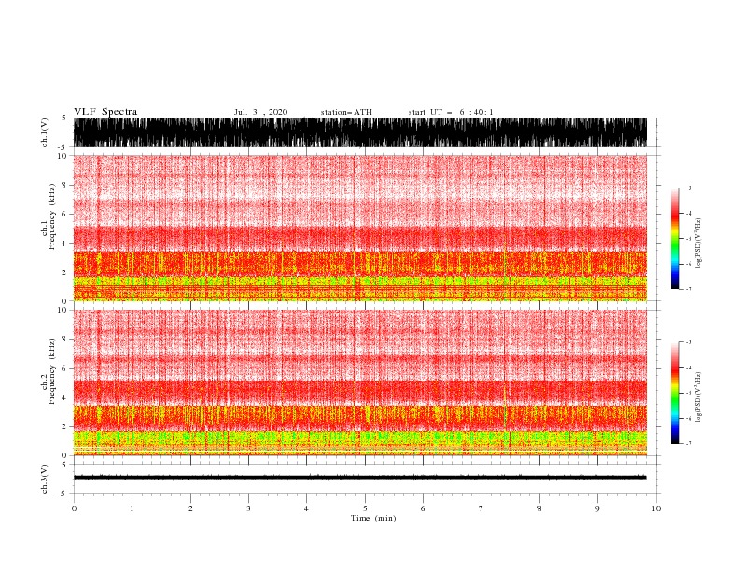The height and width of the screenshot is (571, 739).
Task: Click the "start UT = 6 :40: 1" text
Action: click(x=451, y=112)
